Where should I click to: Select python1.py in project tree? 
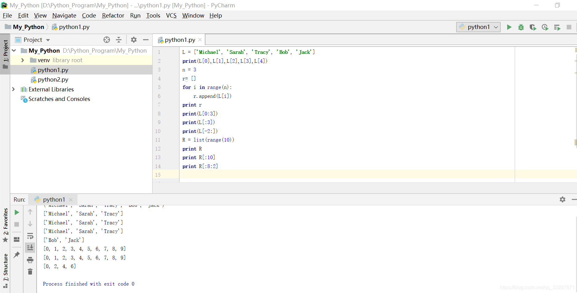click(x=53, y=70)
